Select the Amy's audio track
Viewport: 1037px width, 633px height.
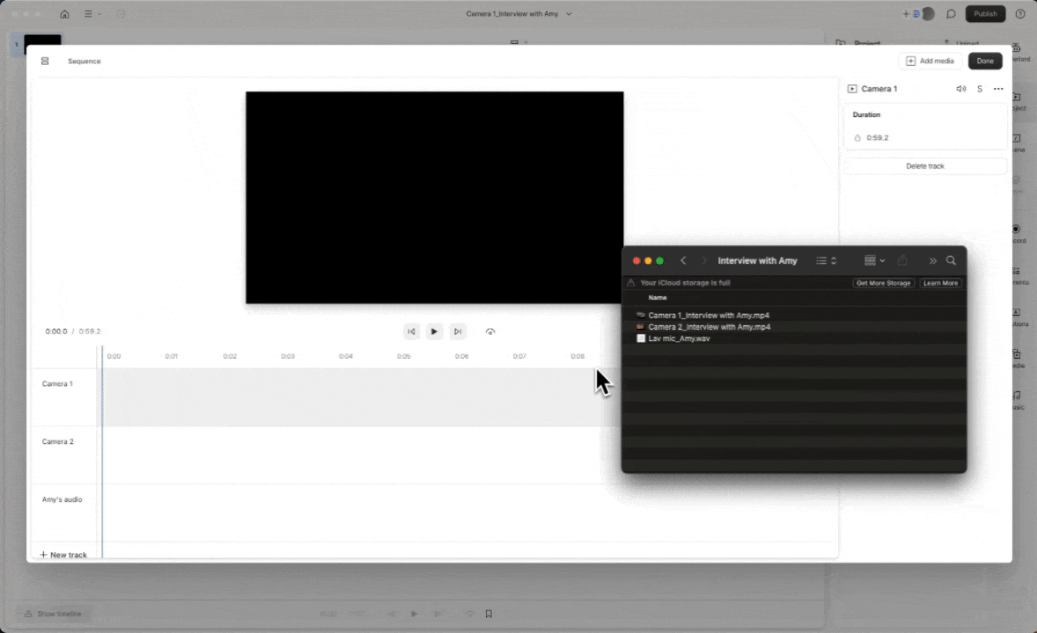click(x=63, y=499)
